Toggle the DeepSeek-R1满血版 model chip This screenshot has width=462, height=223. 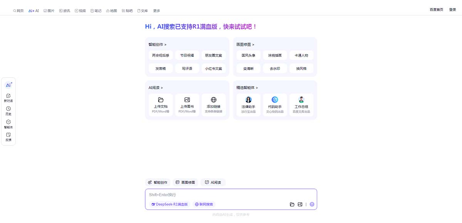[x=170, y=205]
